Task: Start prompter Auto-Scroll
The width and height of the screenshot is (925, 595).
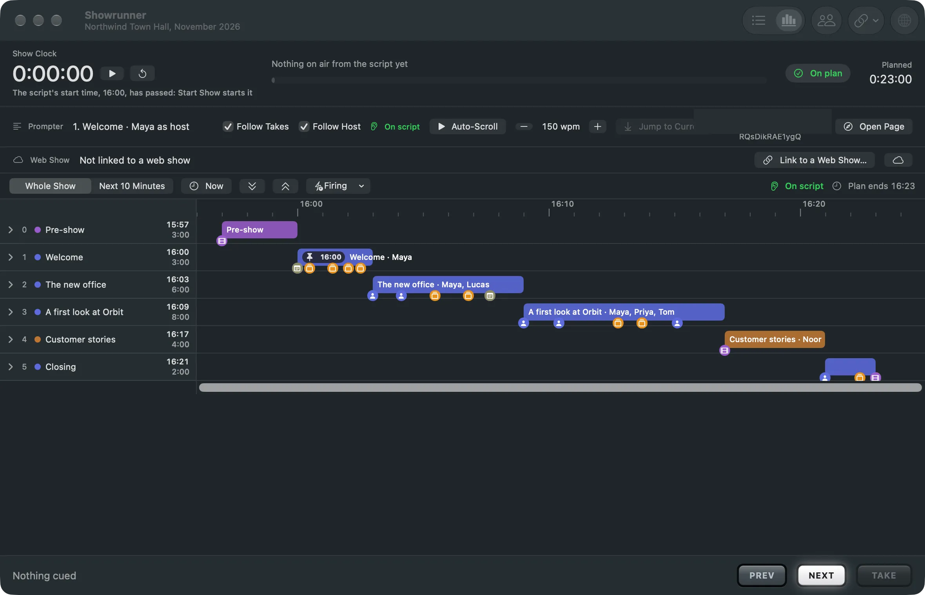Action: [x=468, y=126]
